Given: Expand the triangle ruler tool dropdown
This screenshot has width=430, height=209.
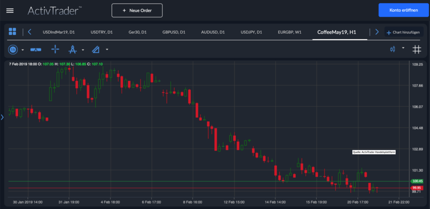Looking at the screenshot, I should click(x=107, y=50).
